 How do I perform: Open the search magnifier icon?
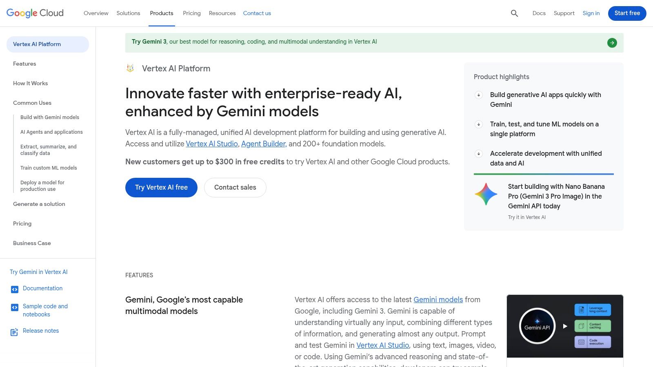tap(514, 13)
